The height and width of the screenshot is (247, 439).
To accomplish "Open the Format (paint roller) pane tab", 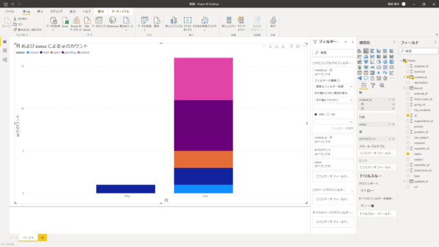I will click(373, 86).
